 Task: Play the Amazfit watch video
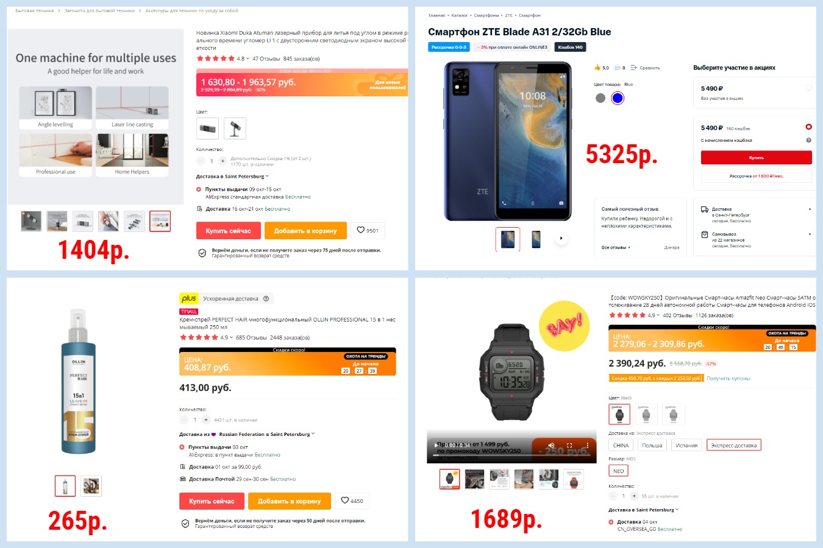point(435,445)
